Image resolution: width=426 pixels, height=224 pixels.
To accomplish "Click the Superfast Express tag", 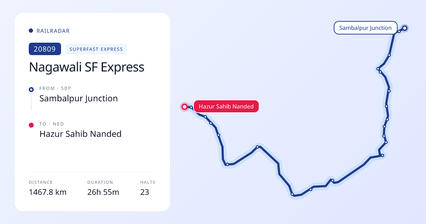I will 96,49.
